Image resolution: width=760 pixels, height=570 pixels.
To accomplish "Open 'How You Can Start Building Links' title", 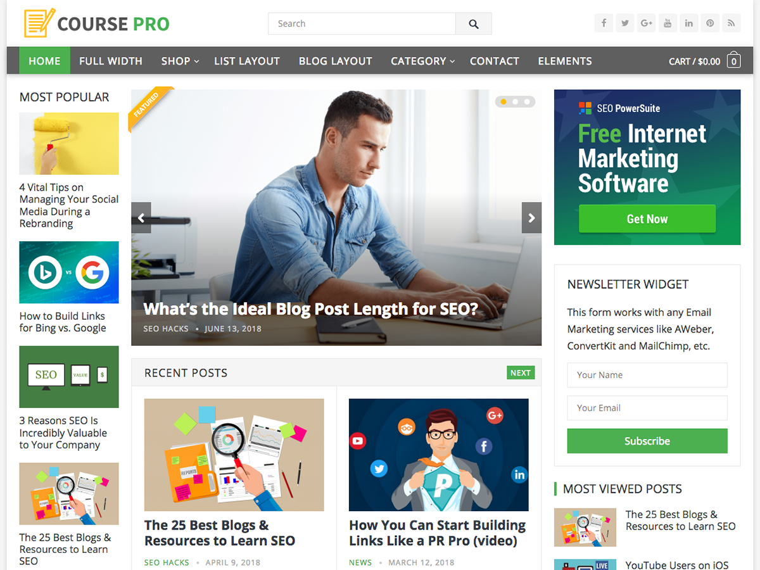I will tap(438, 533).
